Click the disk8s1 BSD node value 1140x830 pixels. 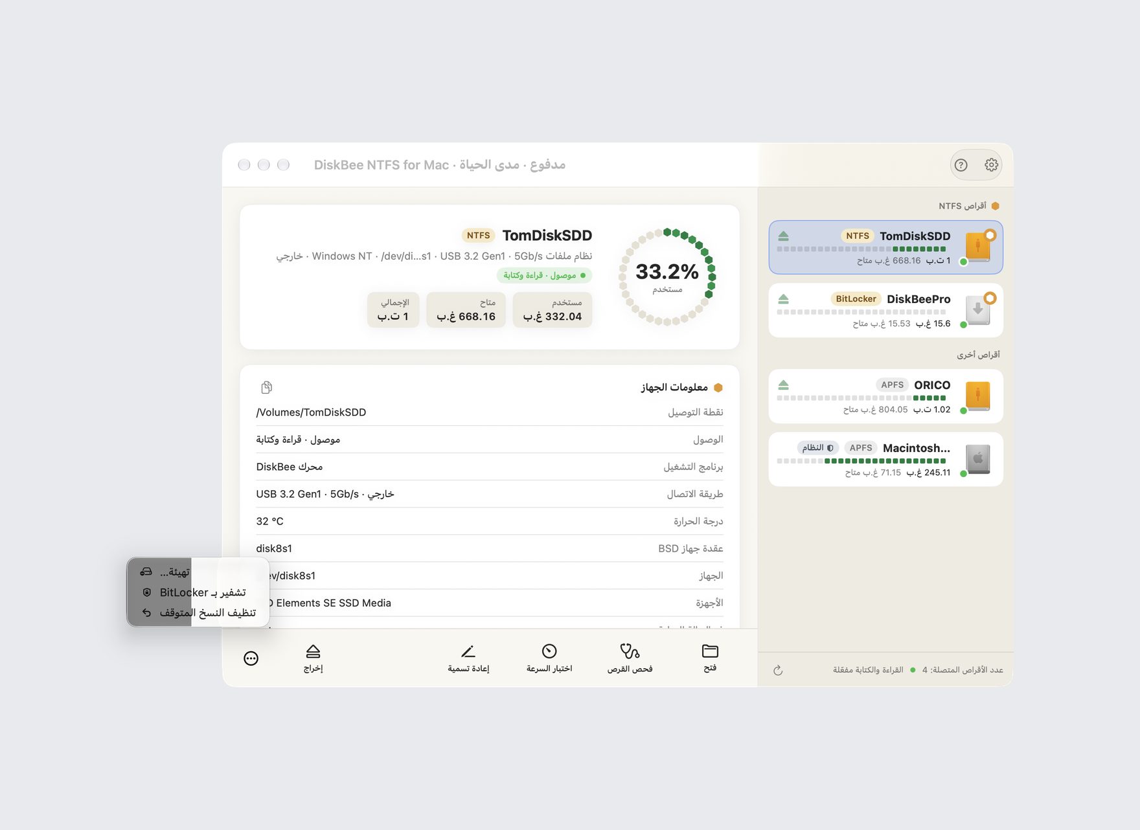(274, 548)
